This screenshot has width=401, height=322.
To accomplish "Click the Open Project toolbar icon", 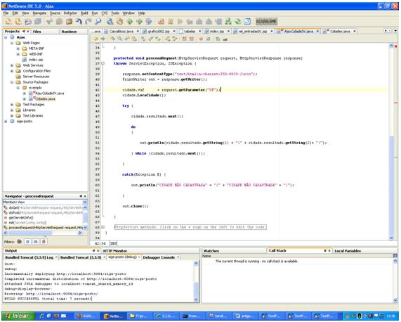I will tap(28, 22).
